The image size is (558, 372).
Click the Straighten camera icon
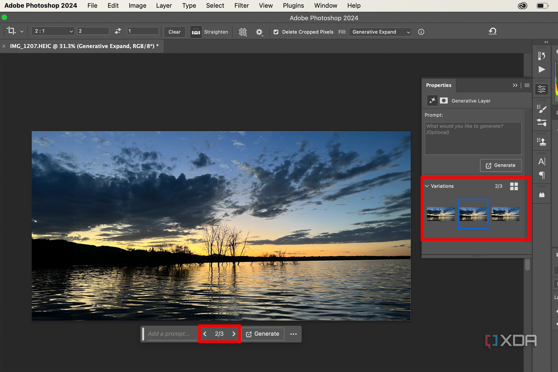point(195,32)
